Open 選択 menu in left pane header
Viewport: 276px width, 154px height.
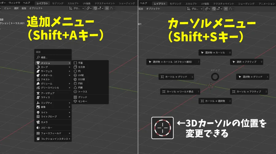pos(16,8)
